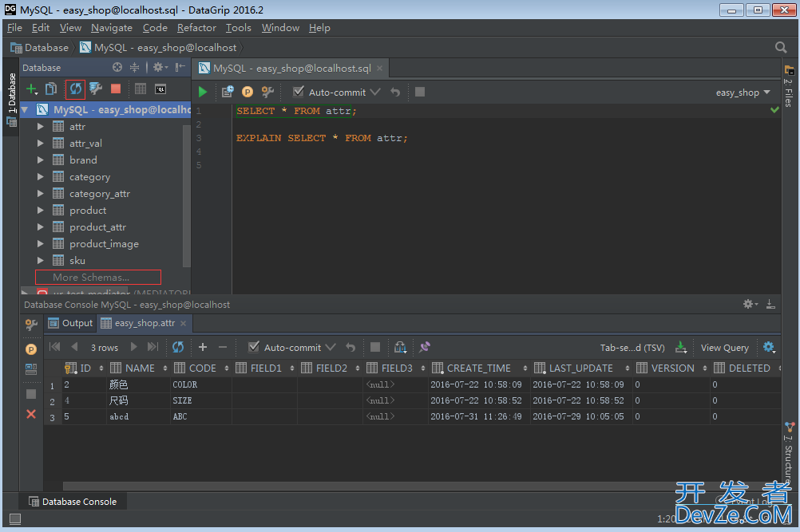Open the Navigate menu
Image resolution: width=800 pixels, height=532 pixels.
pyautogui.click(x=112, y=27)
